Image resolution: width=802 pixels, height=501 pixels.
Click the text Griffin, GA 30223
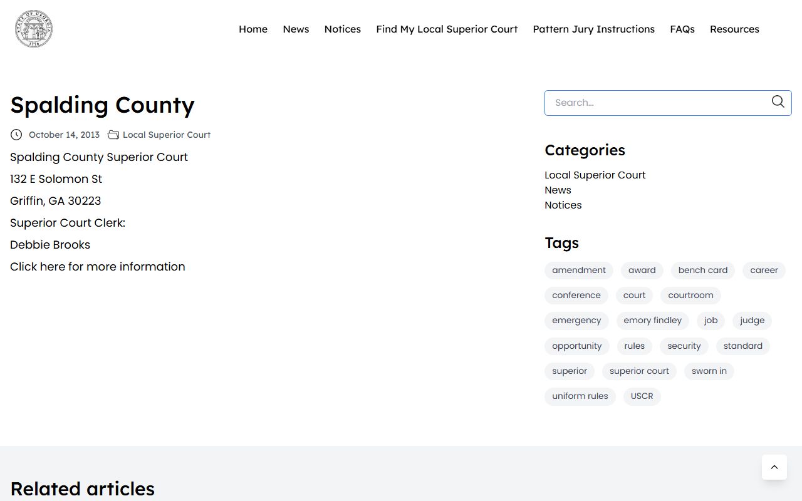(55, 201)
